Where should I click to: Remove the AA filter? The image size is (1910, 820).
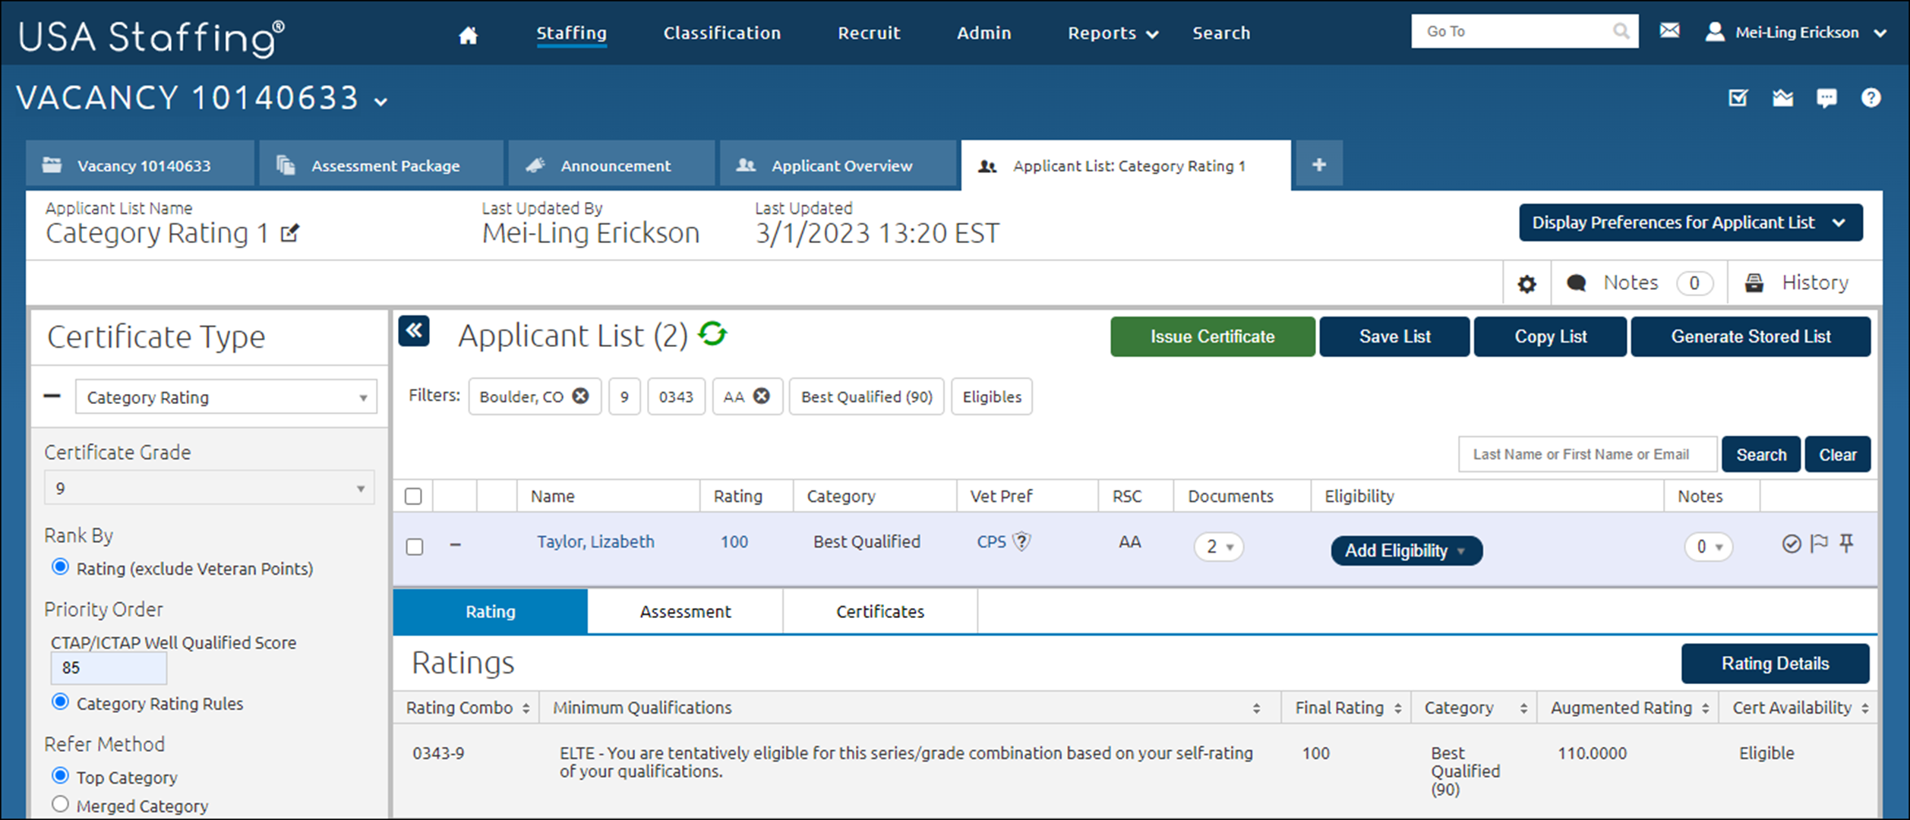(x=761, y=396)
